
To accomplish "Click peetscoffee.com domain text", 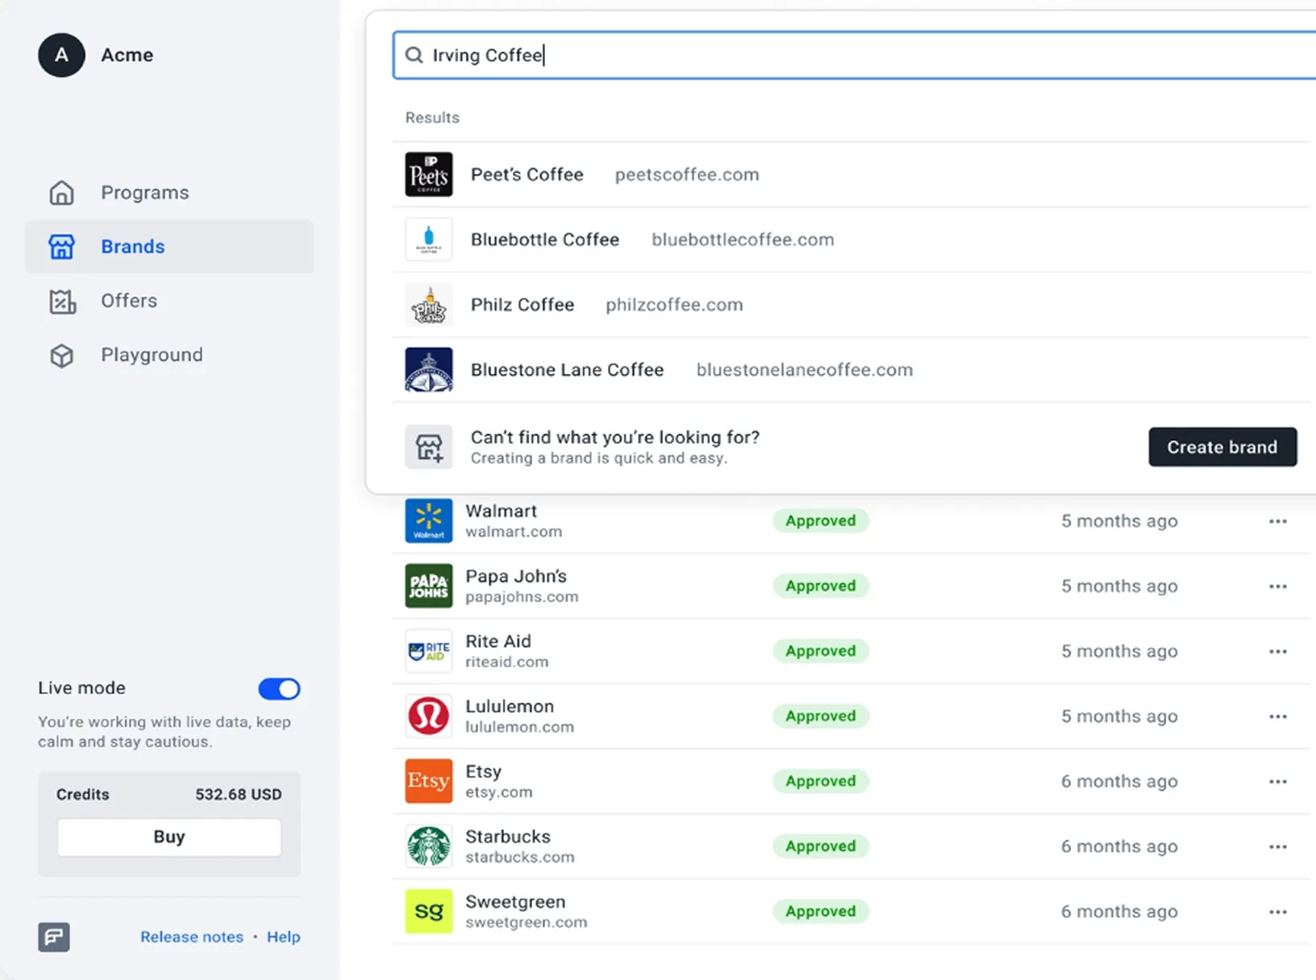I will tap(687, 175).
